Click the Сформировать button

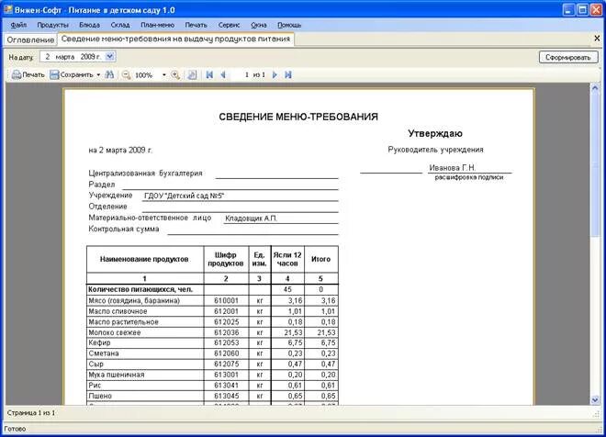(568, 57)
